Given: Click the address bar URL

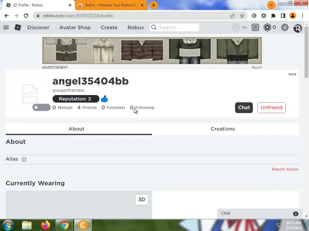Looking at the screenshot, I should (x=78, y=16).
